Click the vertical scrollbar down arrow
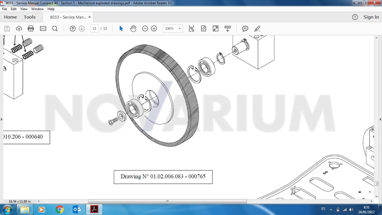382x215 pixels. [x=376, y=196]
